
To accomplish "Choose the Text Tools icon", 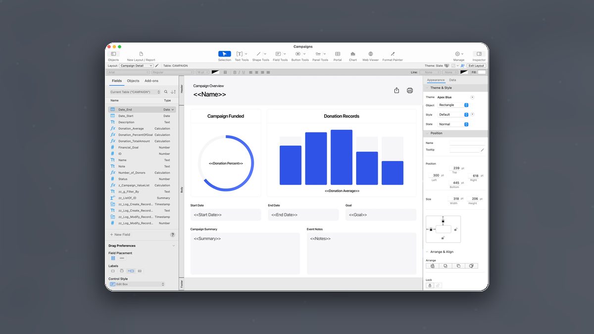I will pos(240,54).
